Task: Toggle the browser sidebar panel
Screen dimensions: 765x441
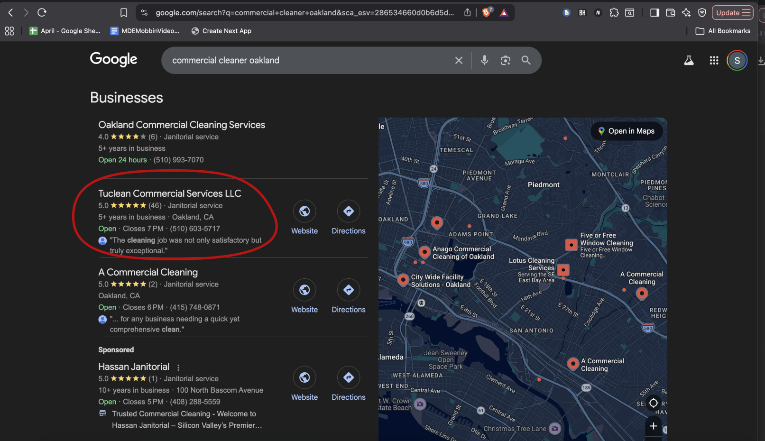Action: click(654, 13)
